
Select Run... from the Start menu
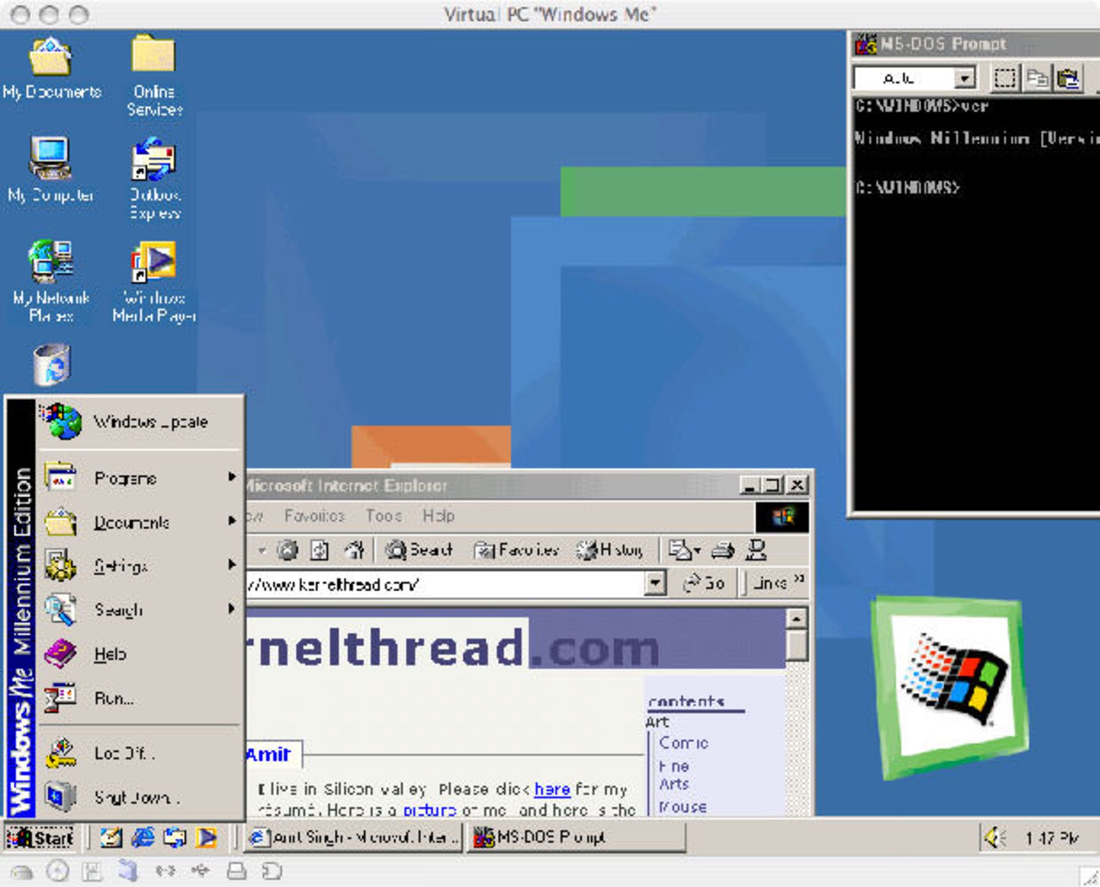115,698
